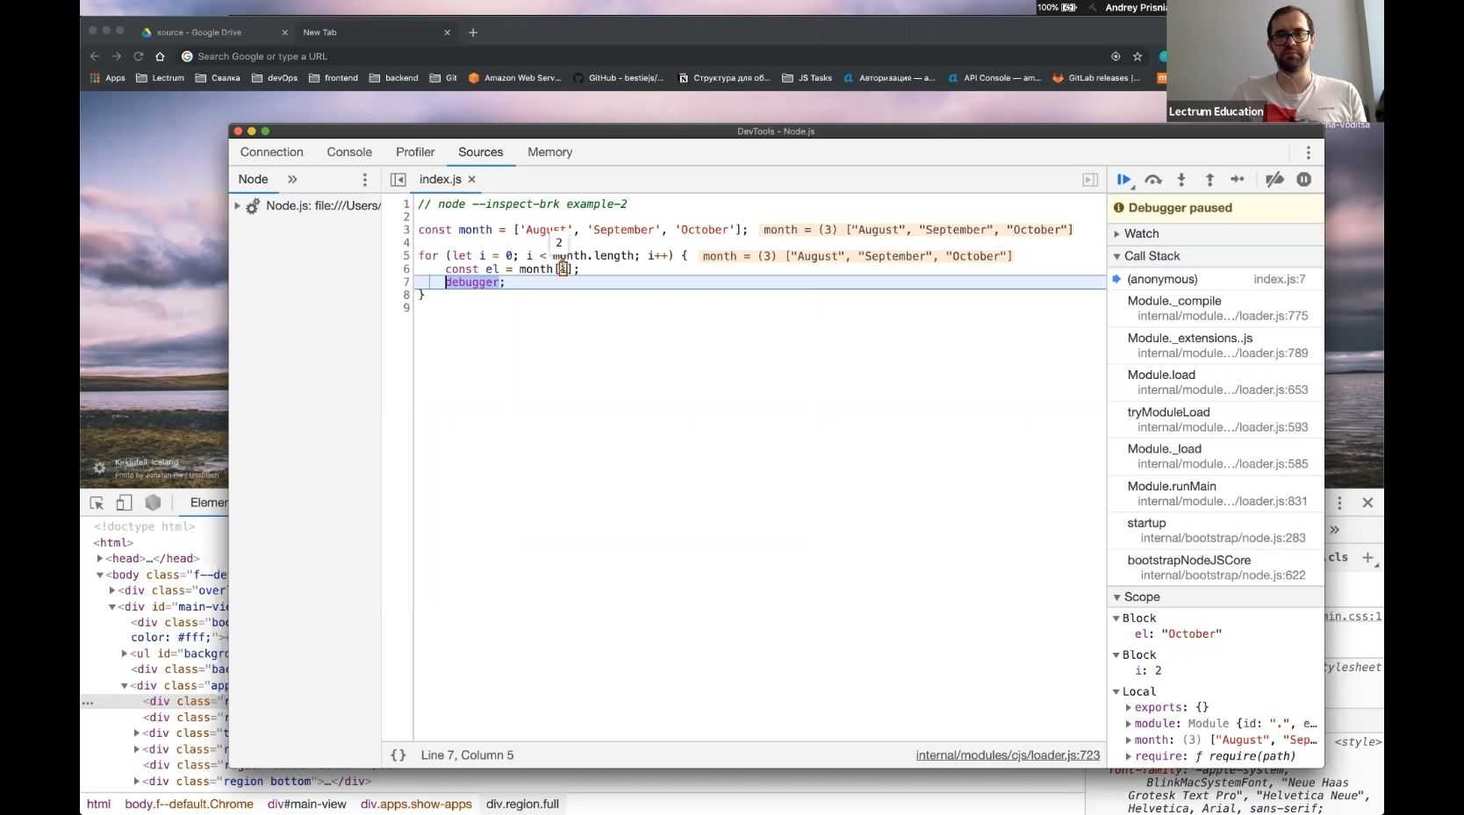Collapse the Block scope containing i
1464x815 pixels.
1116,655
